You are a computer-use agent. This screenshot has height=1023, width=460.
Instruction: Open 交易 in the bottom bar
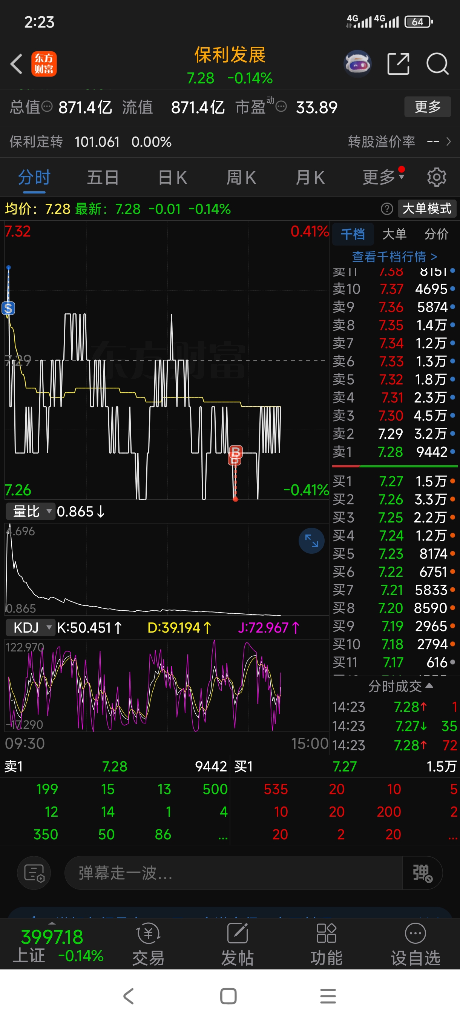[148, 945]
